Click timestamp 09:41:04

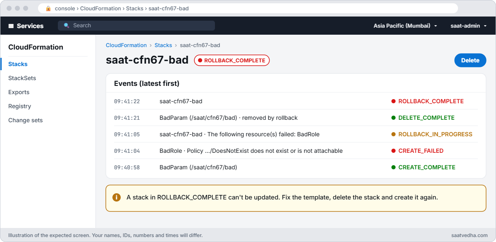point(127,151)
